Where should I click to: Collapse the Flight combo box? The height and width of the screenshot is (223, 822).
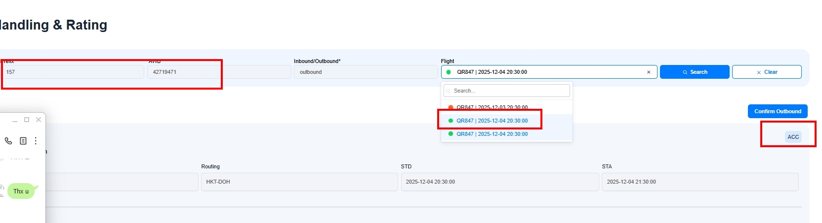click(543, 72)
